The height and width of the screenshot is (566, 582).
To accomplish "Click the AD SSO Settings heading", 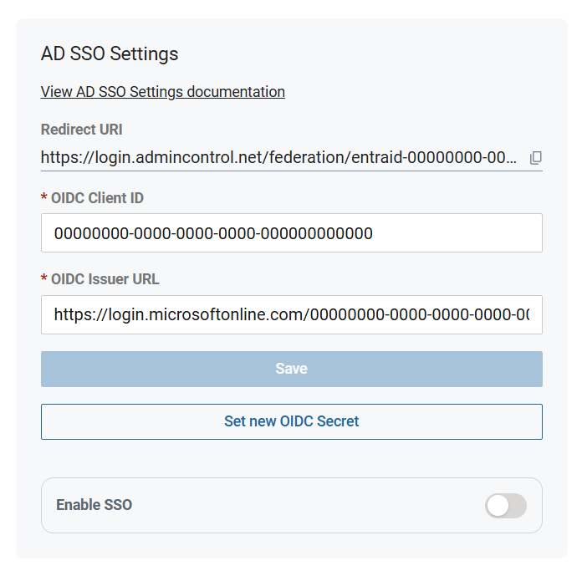I will pos(110,54).
